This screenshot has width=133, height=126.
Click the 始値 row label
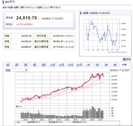point(7,36)
